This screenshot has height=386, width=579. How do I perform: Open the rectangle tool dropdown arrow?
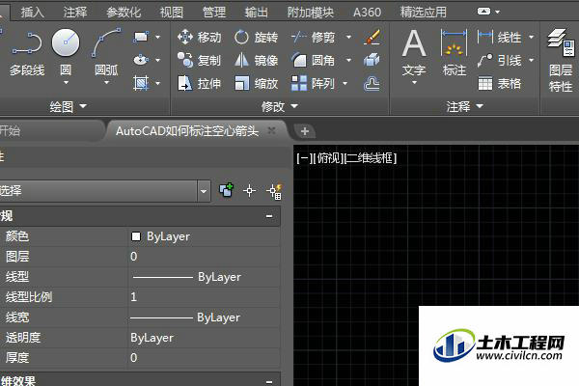tap(158, 37)
